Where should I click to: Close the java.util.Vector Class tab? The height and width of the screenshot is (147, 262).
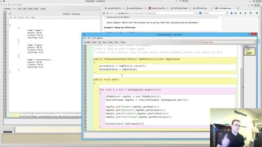tap(123, 8)
